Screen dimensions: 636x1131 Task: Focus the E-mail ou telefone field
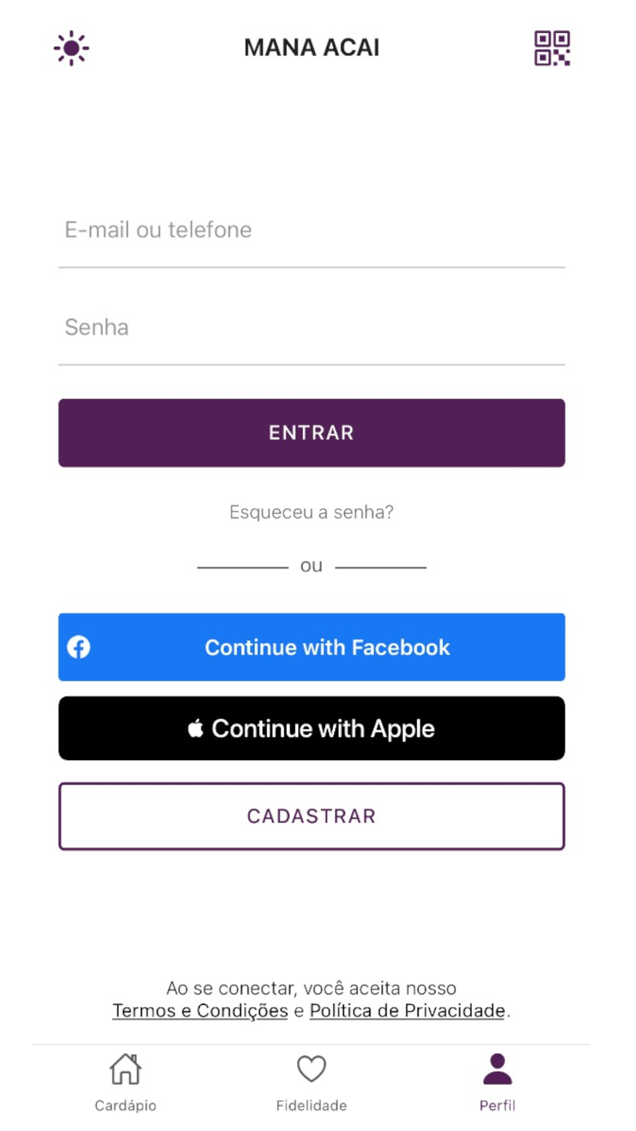[312, 230]
